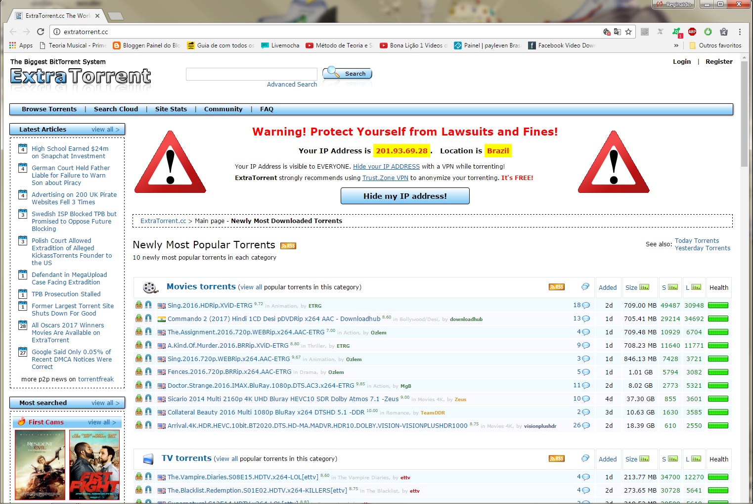Screen dimensions: 753x504
Task: Click the Health bar of Arrival.4K.HDR torrent
Action: 718,425
